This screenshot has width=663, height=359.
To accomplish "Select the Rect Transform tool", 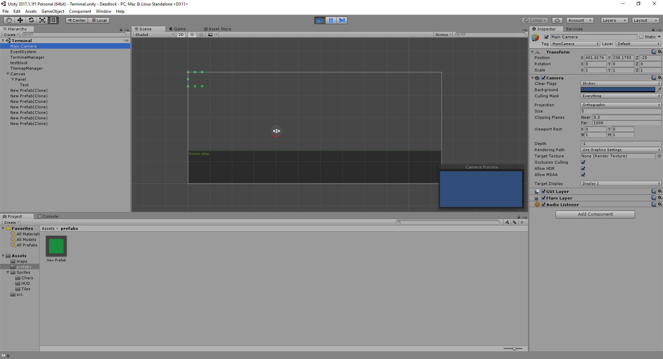I will [53, 20].
